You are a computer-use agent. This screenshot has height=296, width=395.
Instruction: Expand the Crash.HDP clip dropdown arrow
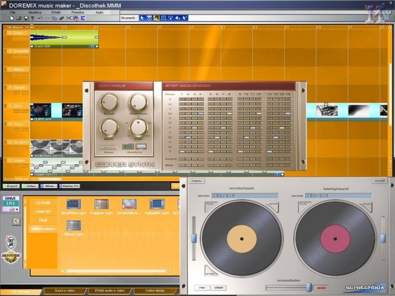[91, 46]
